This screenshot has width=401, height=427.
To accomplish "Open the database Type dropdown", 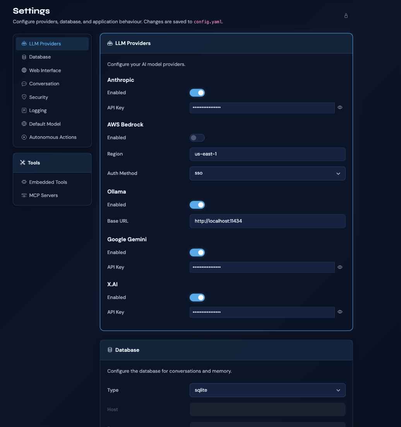I will point(267,390).
